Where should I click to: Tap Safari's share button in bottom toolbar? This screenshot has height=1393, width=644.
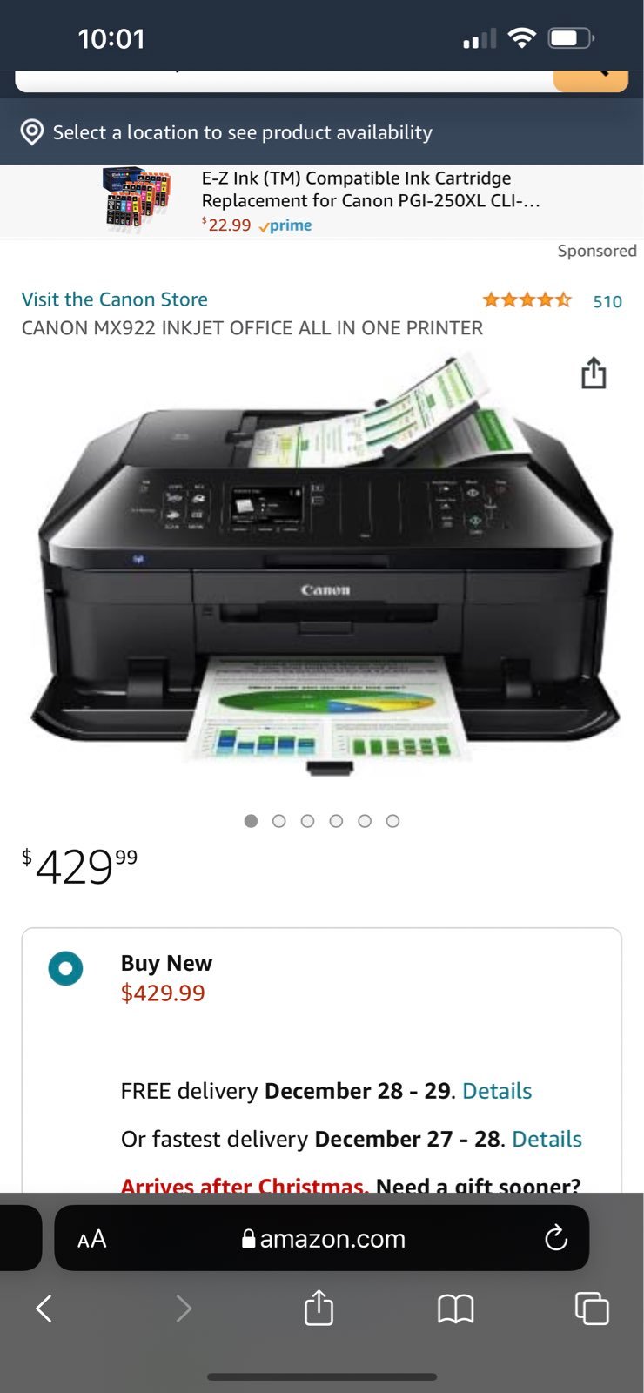319,1307
